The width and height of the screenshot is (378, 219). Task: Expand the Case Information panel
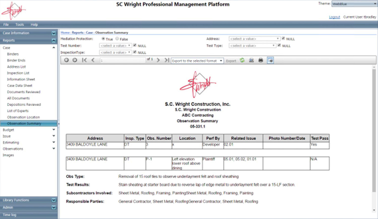click(54, 33)
